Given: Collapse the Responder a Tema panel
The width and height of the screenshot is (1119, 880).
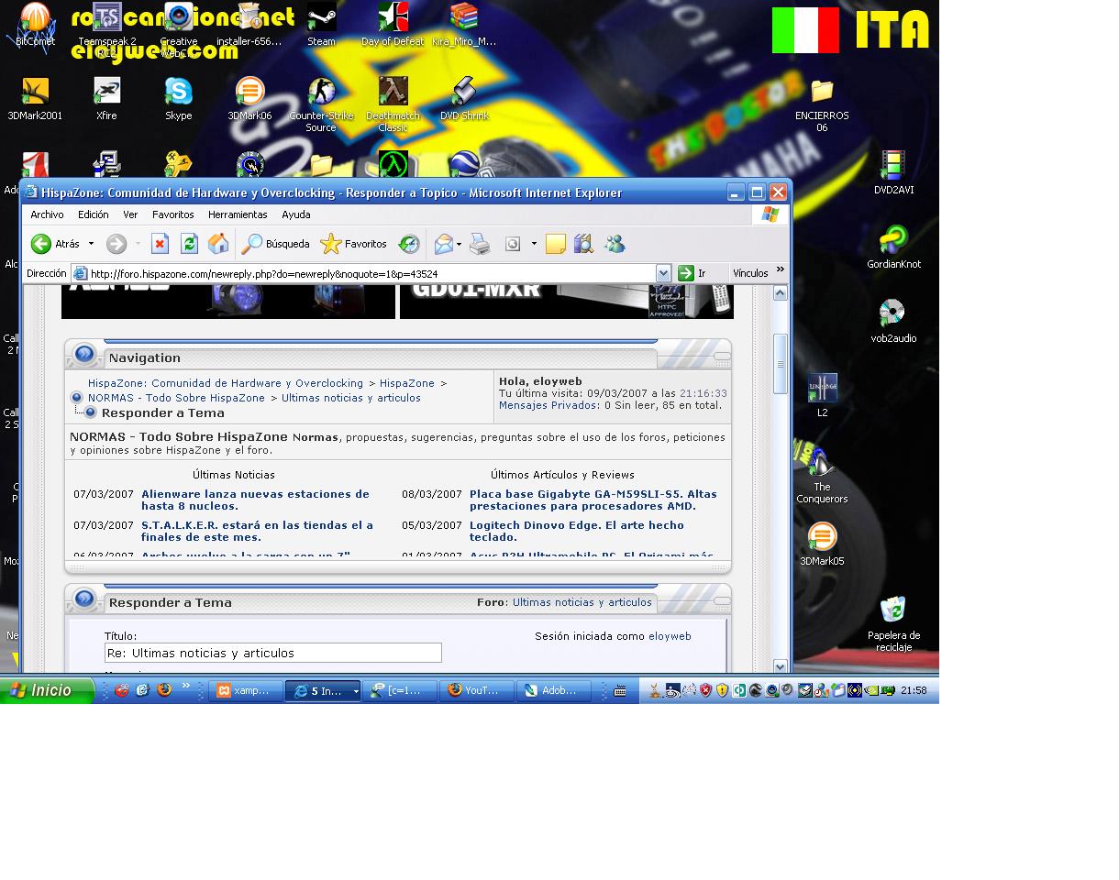Looking at the screenshot, I should tap(722, 600).
